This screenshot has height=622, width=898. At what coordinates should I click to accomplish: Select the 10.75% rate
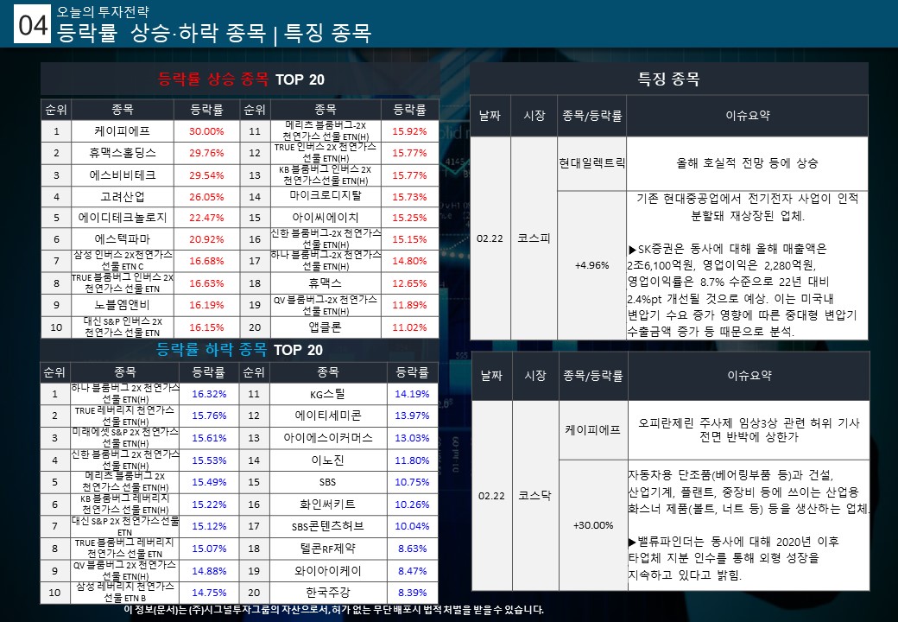pyautogui.click(x=412, y=482)
